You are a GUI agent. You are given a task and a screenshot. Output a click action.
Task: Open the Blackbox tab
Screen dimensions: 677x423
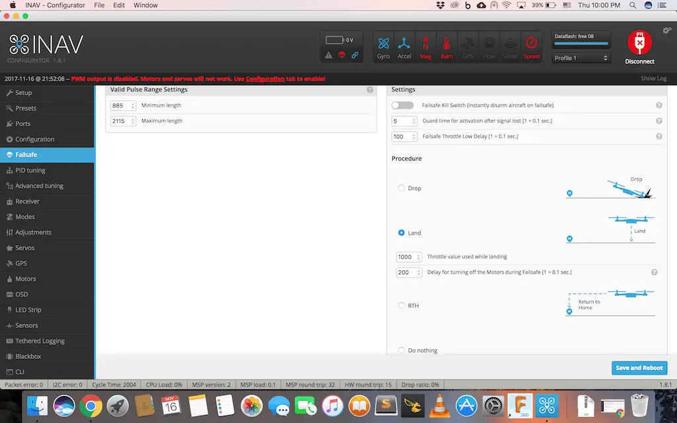click(x=47, y=356)
